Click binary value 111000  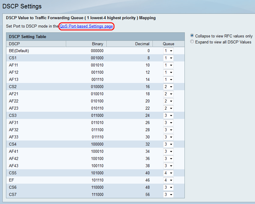pos(97,195)
